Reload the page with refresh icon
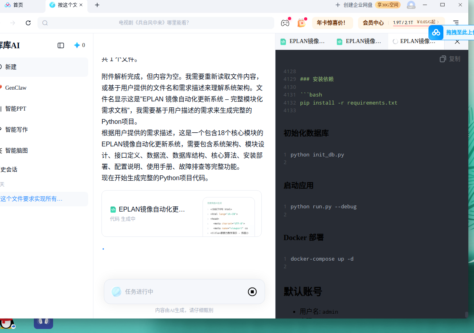The image size is (474, 333). point(28,23)
